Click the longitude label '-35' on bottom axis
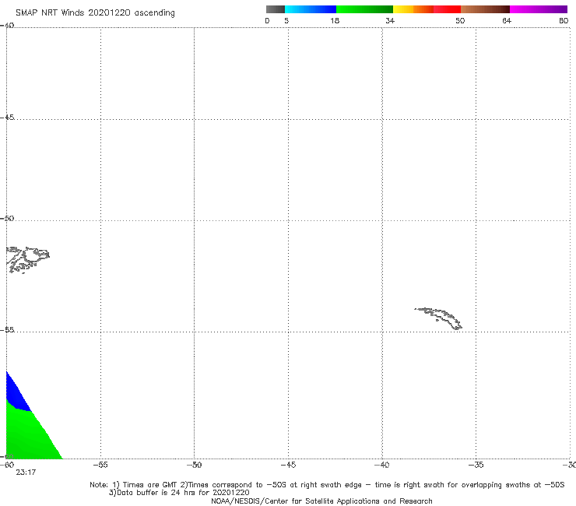Viewport: 576px width, 506px height. click(x=476, y=465)
